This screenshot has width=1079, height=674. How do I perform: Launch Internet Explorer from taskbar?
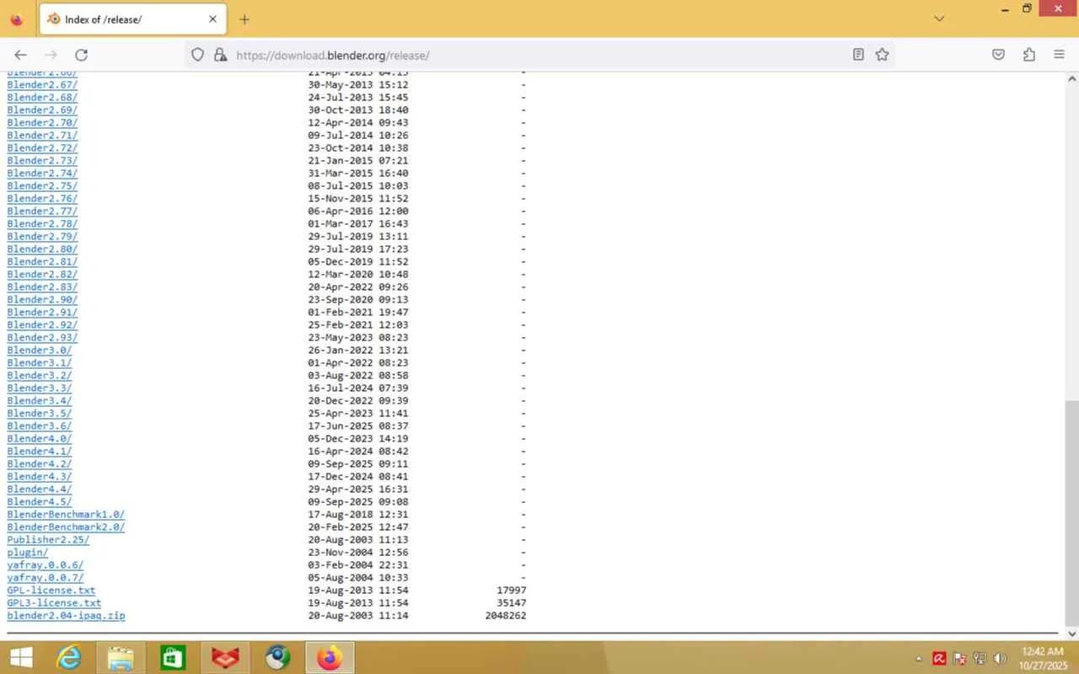68,657
